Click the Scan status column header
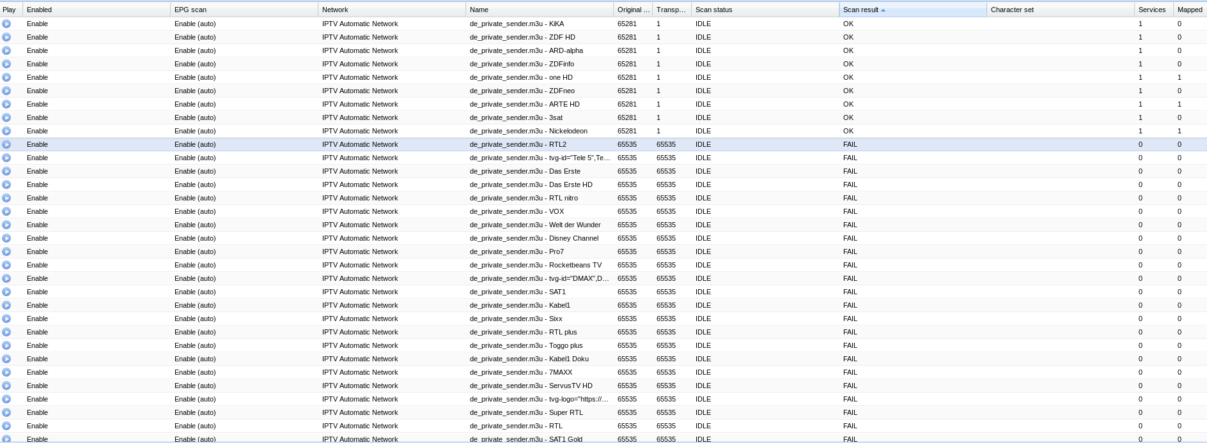The image size is (1207, 443). 765,10
